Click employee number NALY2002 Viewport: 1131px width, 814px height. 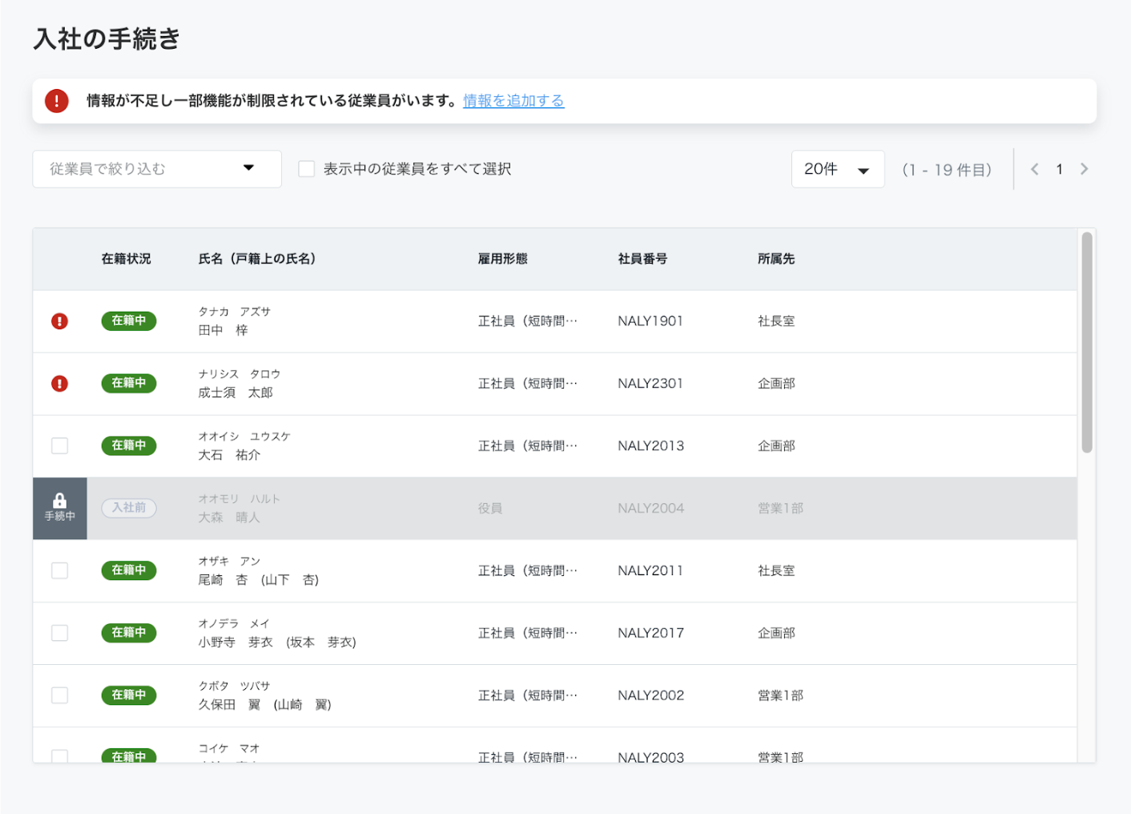(x=651, y=696)
